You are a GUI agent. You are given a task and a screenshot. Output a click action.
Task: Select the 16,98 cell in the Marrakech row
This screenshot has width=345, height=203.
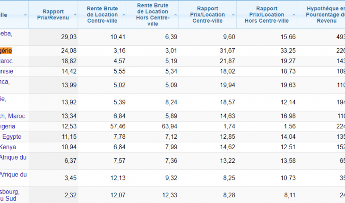coord(288,116)
